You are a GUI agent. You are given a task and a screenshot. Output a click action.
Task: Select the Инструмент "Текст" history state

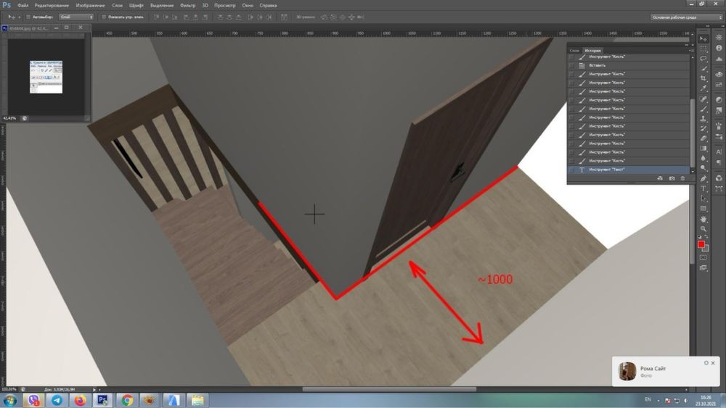click(x=607, y=170)
